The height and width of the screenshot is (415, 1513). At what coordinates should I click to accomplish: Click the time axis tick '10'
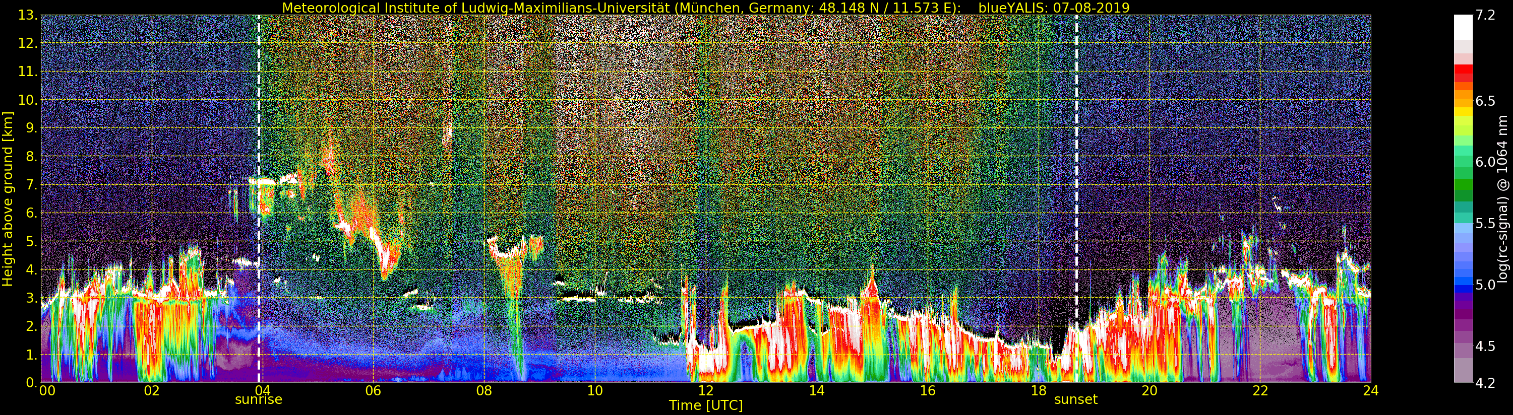pos(595,390)
